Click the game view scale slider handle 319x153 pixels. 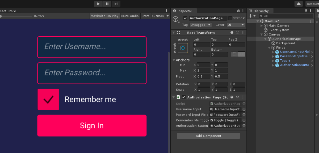pyautogui.click(x=1, y=16)
